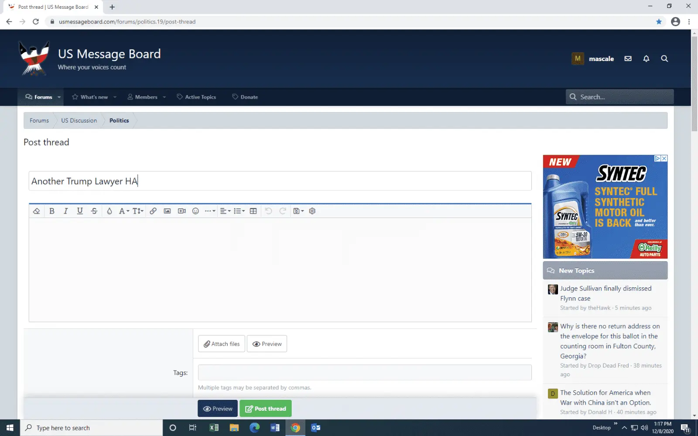Toggle strikethrough formatting in the editor
Viewport: 698px width, 436px height.
click(x=94, y=211)
